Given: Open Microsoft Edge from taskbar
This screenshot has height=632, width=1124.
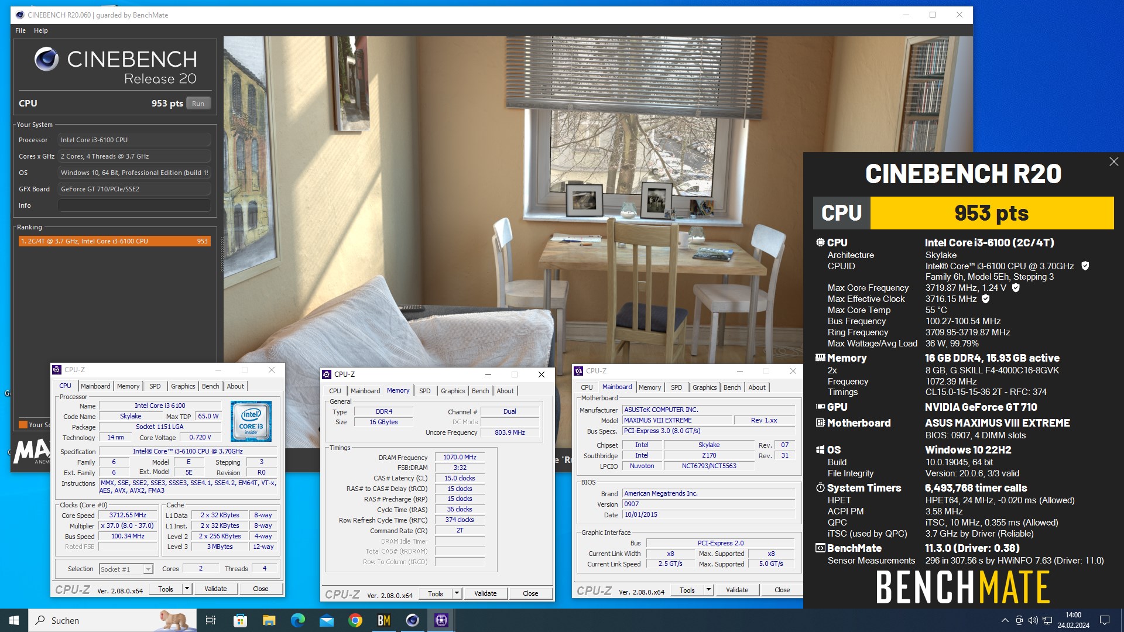Looking at the screenshot, I should (297, 620).
